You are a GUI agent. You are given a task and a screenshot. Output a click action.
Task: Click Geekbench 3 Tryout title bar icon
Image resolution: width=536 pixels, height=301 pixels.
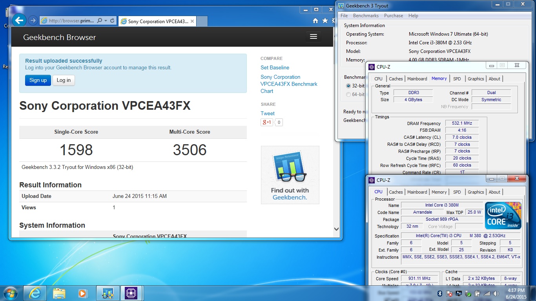[x=340, y=5]
